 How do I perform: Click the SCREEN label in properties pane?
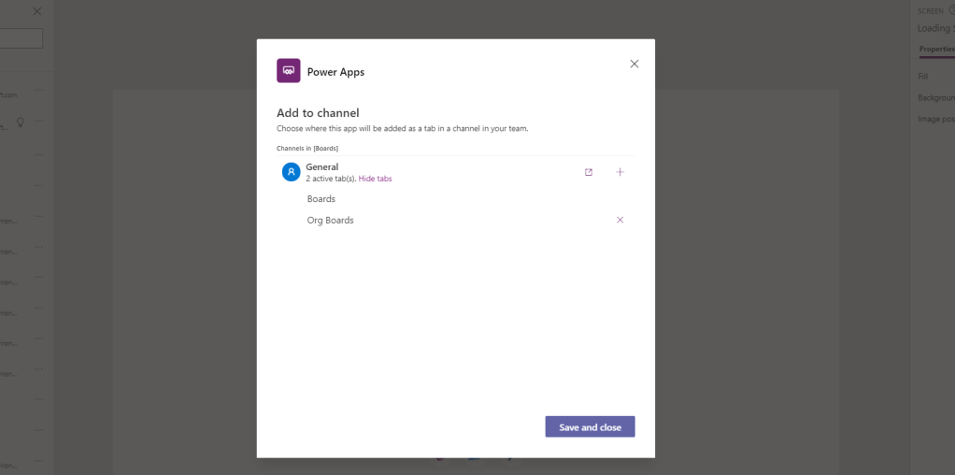pos(931,10)
